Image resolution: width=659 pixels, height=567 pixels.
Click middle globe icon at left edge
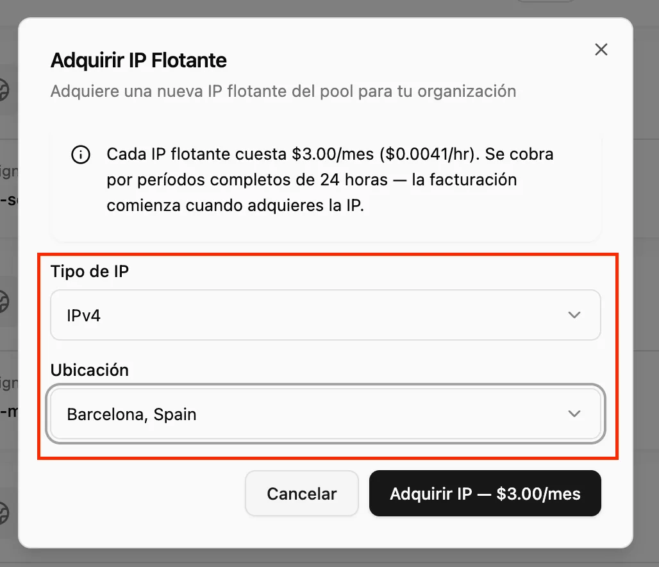point(4,300)
